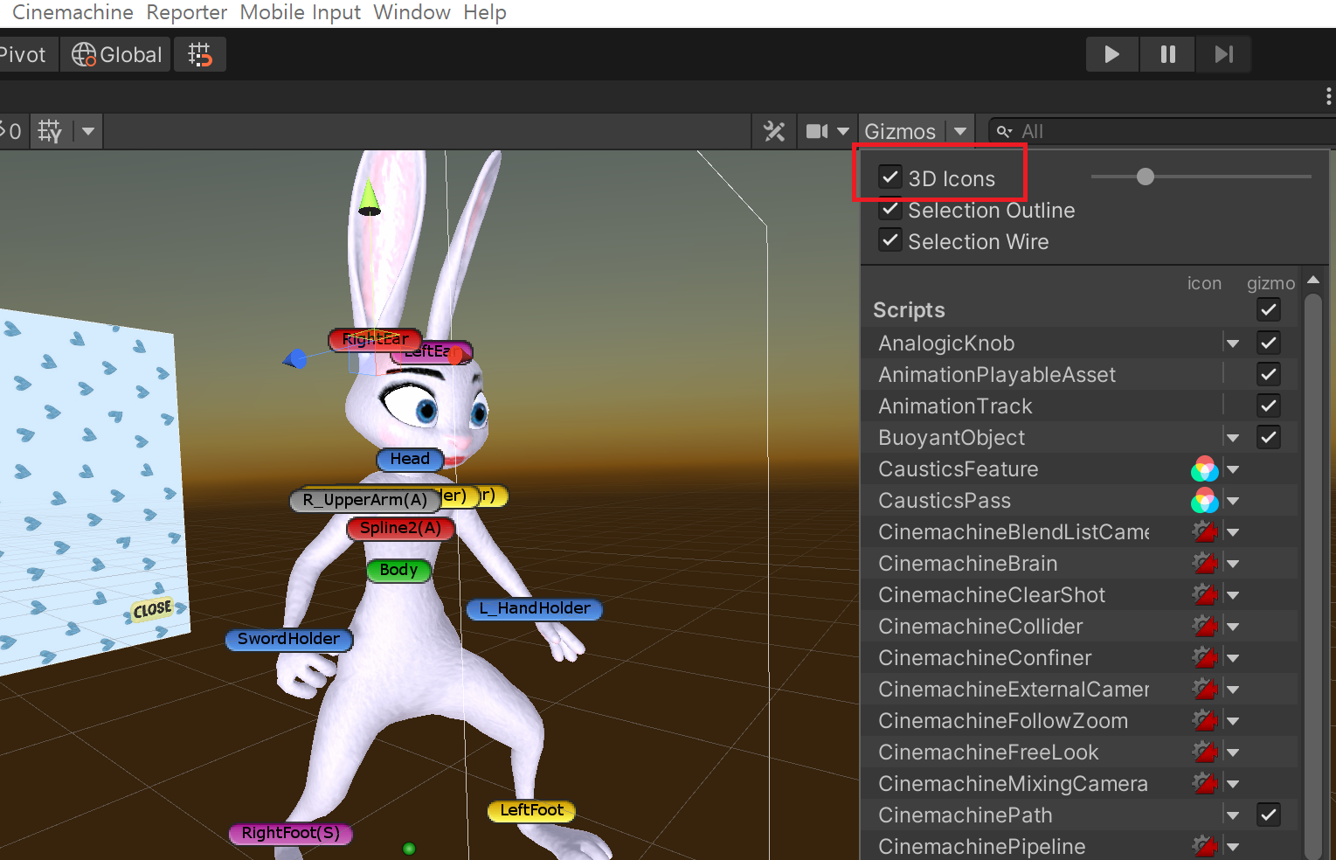This screenshot has height=860, width=1336.
Task: Open the Help menu
Action: coord(485,12)
